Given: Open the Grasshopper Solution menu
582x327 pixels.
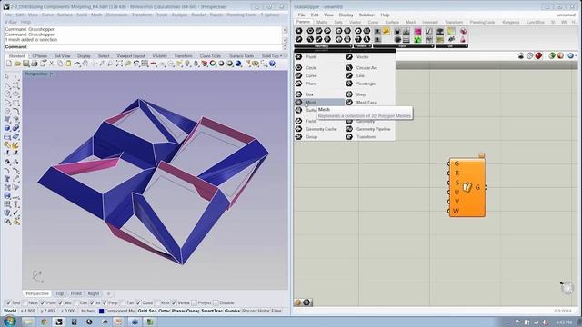Looking at the screenshot, I should 366,15.
